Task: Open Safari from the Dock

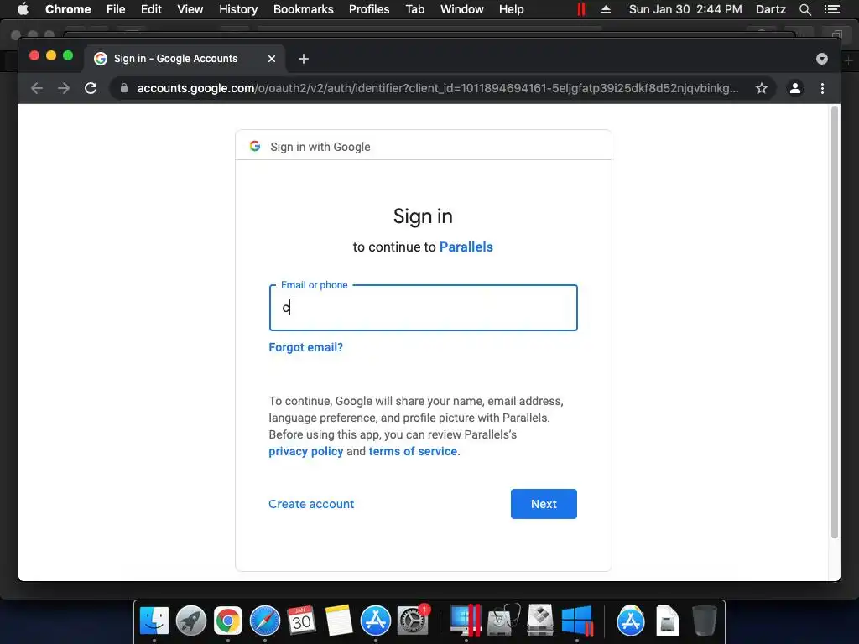Action: [x=264, y=621]
